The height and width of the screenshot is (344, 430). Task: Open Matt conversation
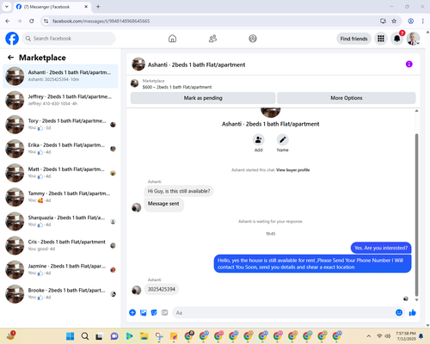click(x=60, y=173)
